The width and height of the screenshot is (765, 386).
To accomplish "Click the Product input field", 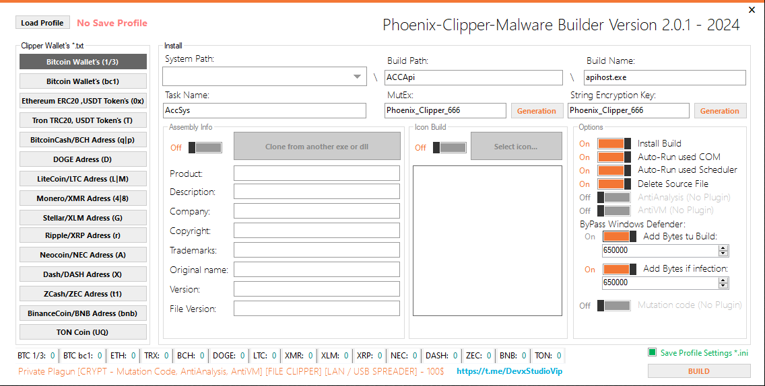I will coord(317,173).
